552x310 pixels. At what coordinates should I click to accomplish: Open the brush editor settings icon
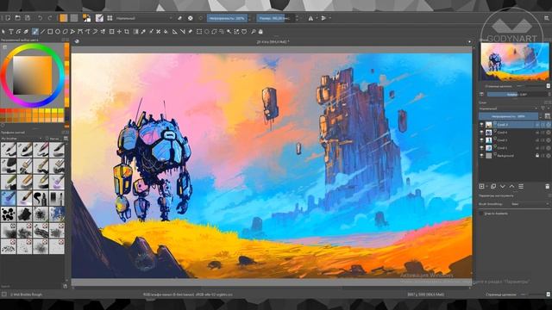pyautogui.click(x=100, y=18)
